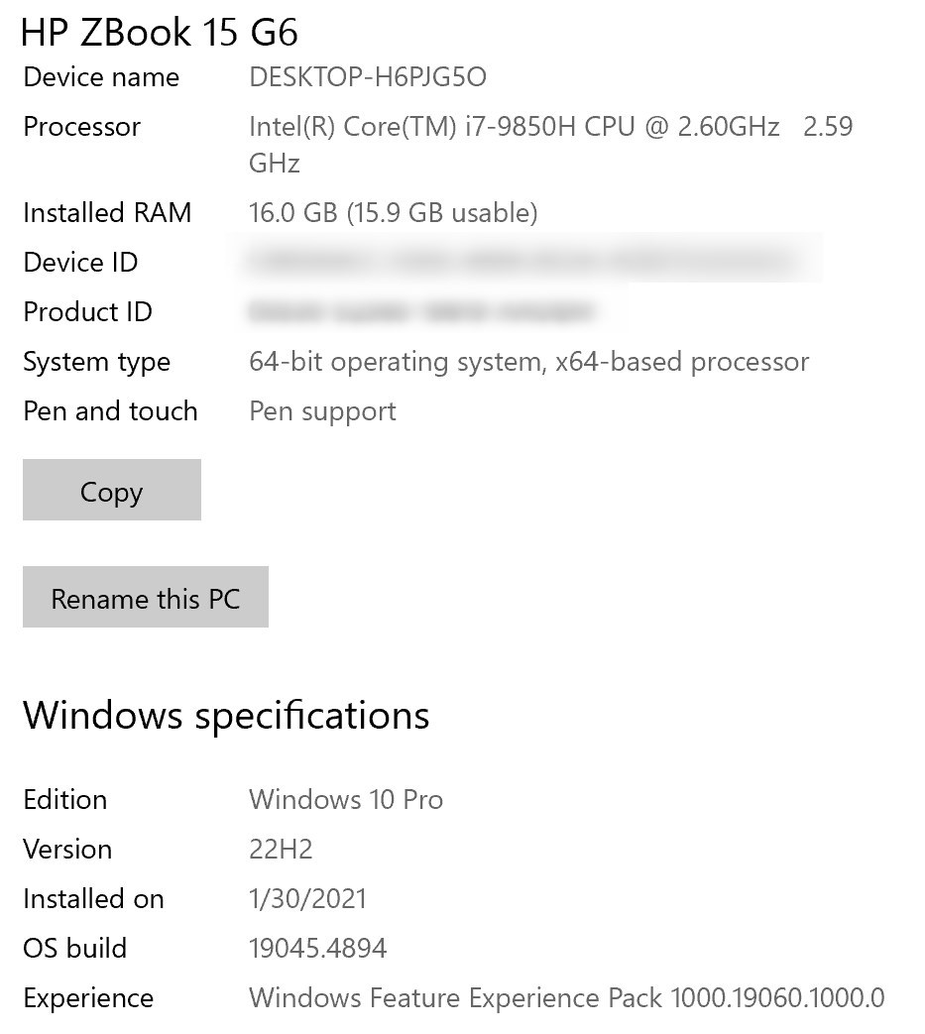Click the Device name label
The image size is (925, 1034).
click(100, 76)
